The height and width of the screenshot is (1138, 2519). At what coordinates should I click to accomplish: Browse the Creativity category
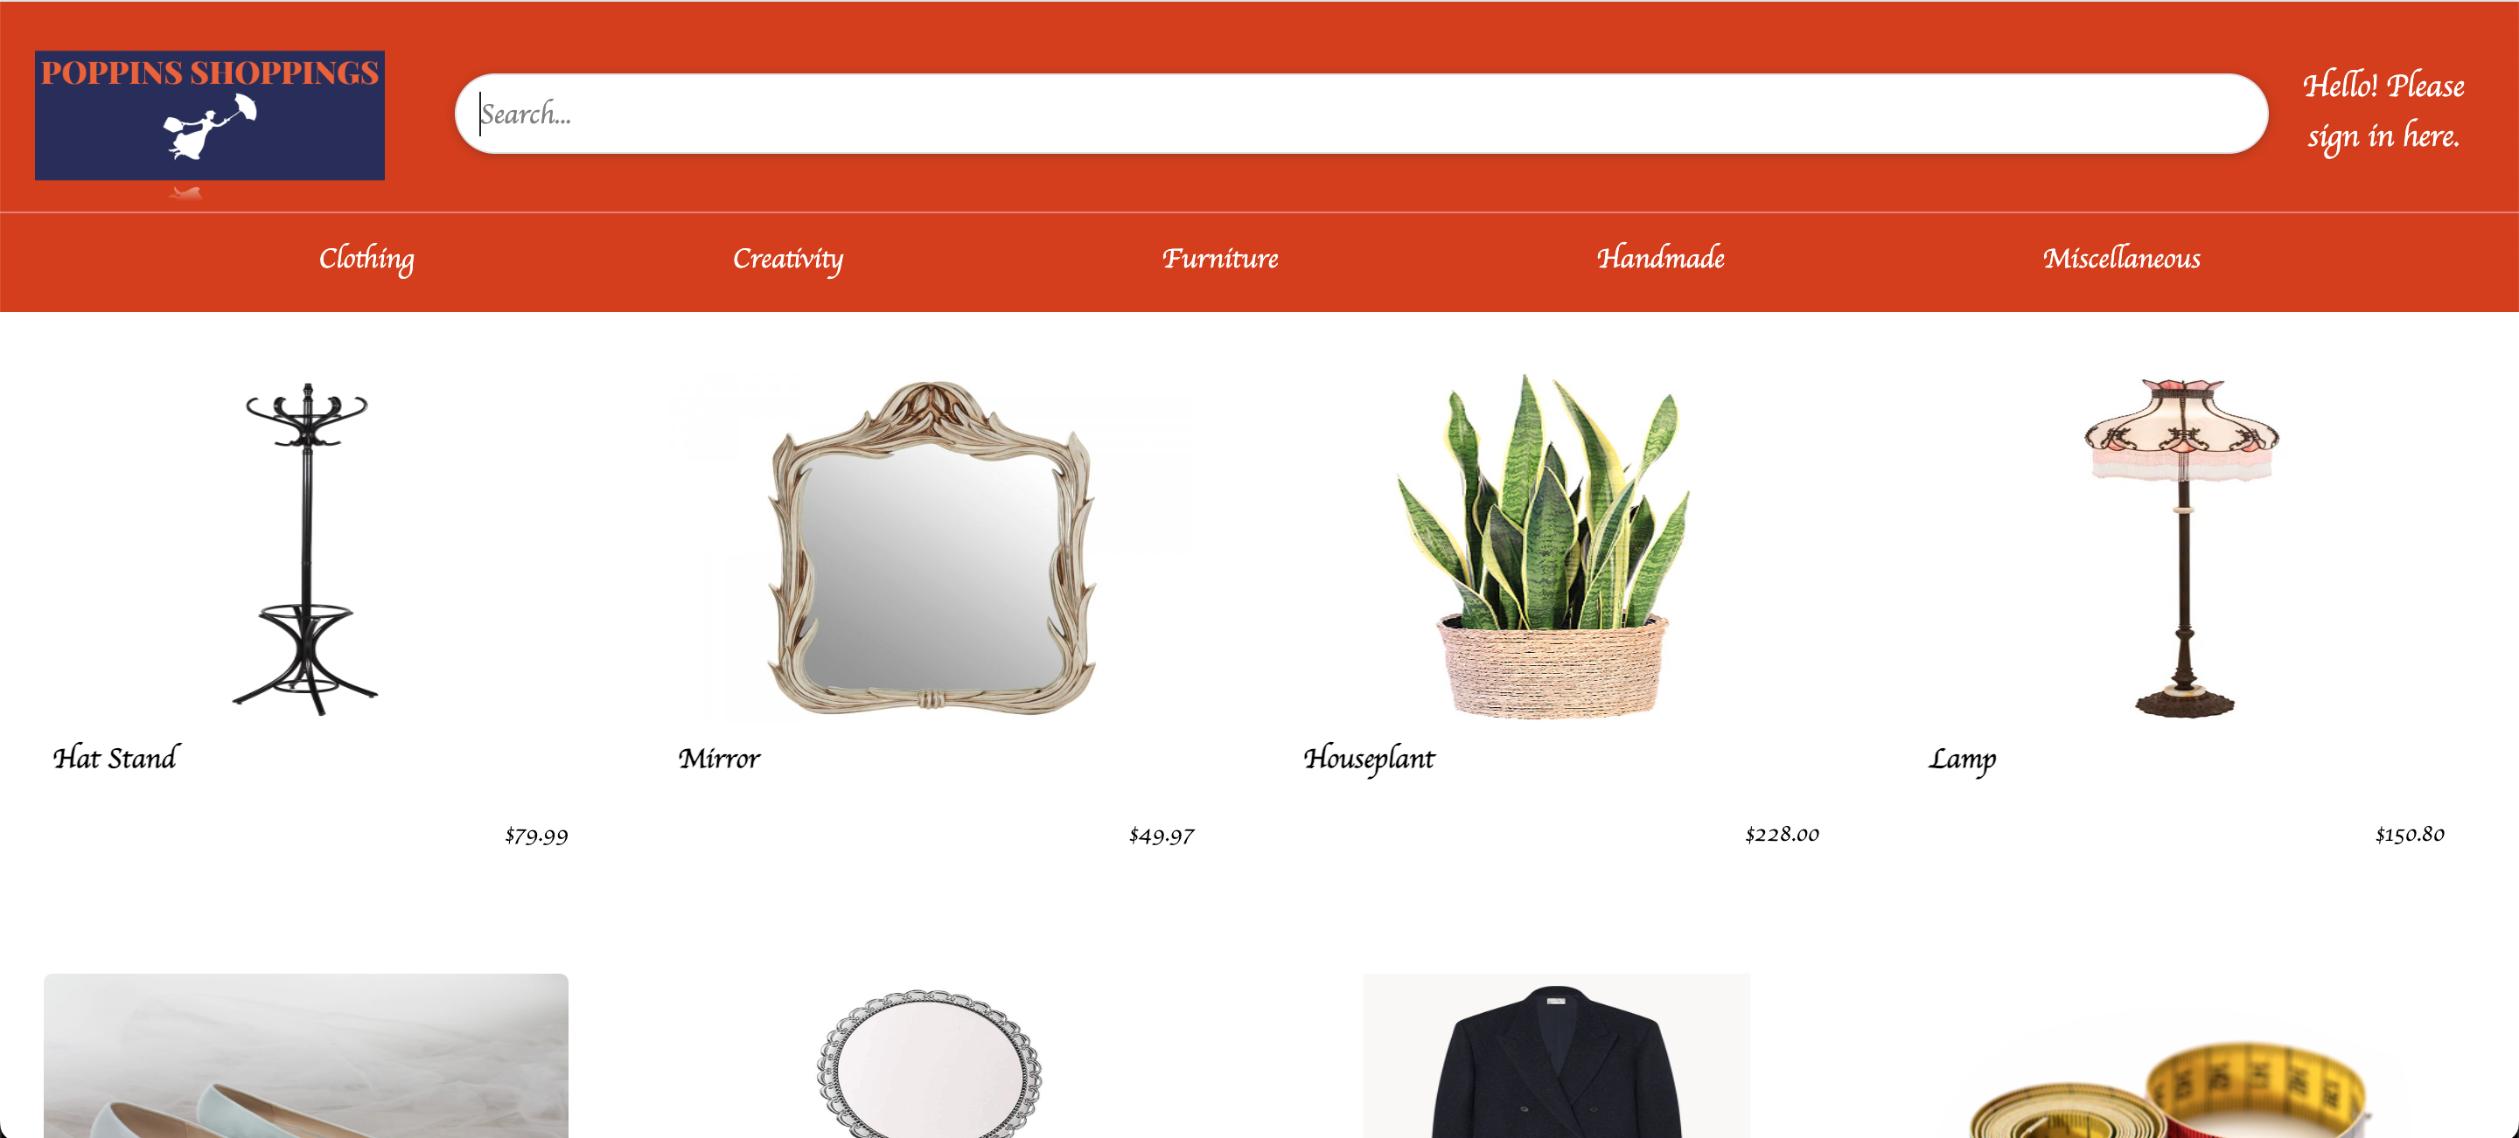click(x=787, y=259)
